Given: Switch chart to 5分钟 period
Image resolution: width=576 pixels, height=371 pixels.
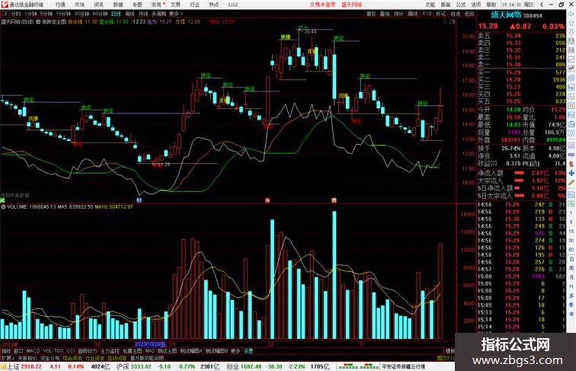Looking at the screenshot, I should (x=46, y=13).
